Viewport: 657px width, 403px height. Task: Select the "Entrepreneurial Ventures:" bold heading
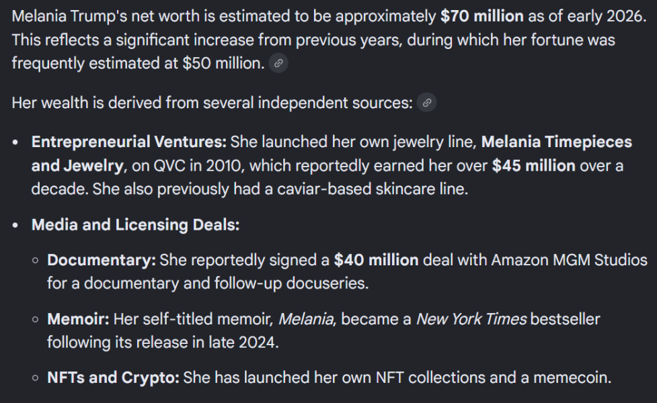[x=128, y=142]
